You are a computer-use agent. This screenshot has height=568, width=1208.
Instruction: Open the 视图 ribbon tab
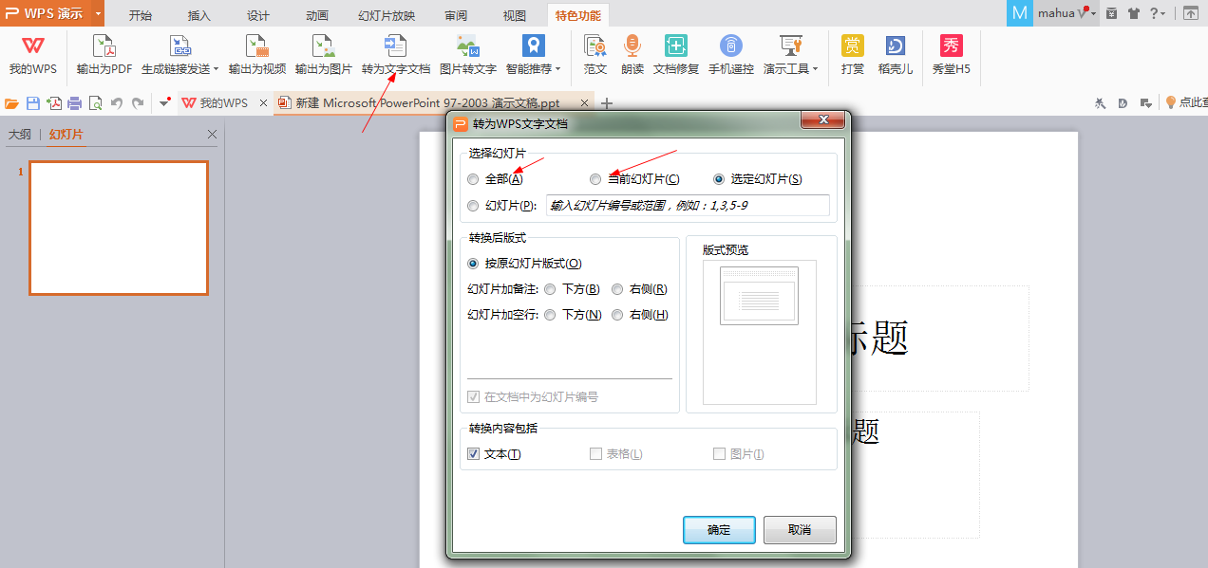514,15
